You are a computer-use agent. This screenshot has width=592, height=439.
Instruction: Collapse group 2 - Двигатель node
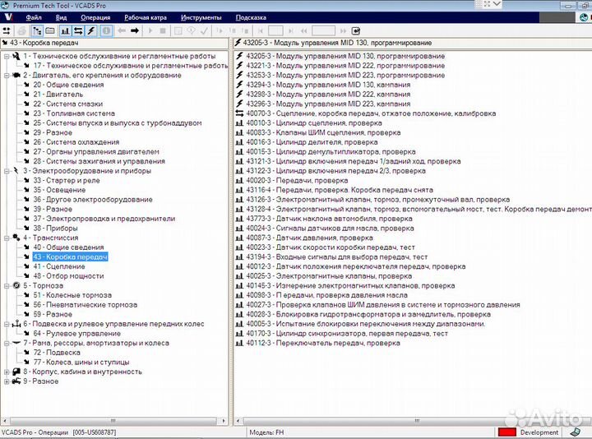pyautogui.click(x=7, y=76)
